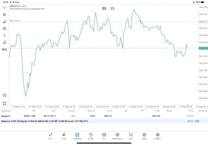The image size is (208, 145).
Task: Open the indicators list icon
Action: click(x=5, y=22)
